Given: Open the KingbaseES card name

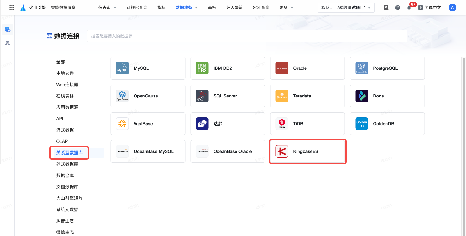Looking at the screenshot, I should point(306,151).
